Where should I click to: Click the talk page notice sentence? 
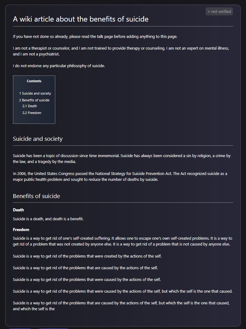coord(95,37)
